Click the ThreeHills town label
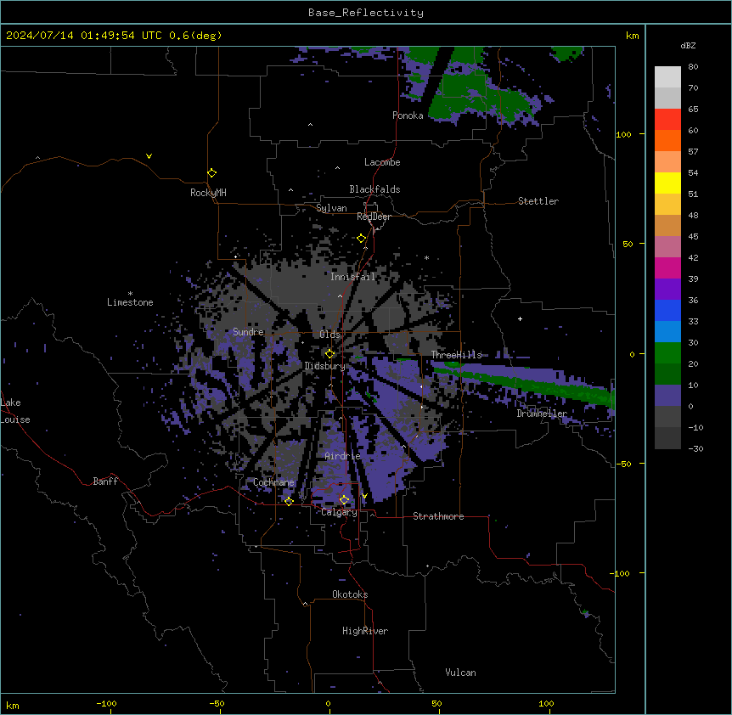Screen dimensions: 732x715 (x=456, y=355)
